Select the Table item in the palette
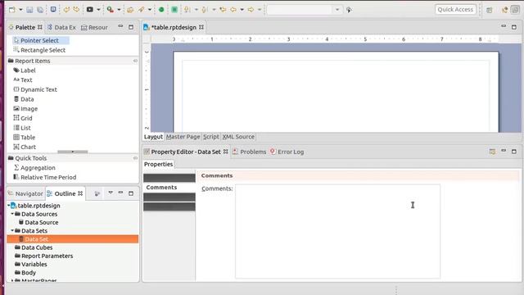 click(24, 137)
